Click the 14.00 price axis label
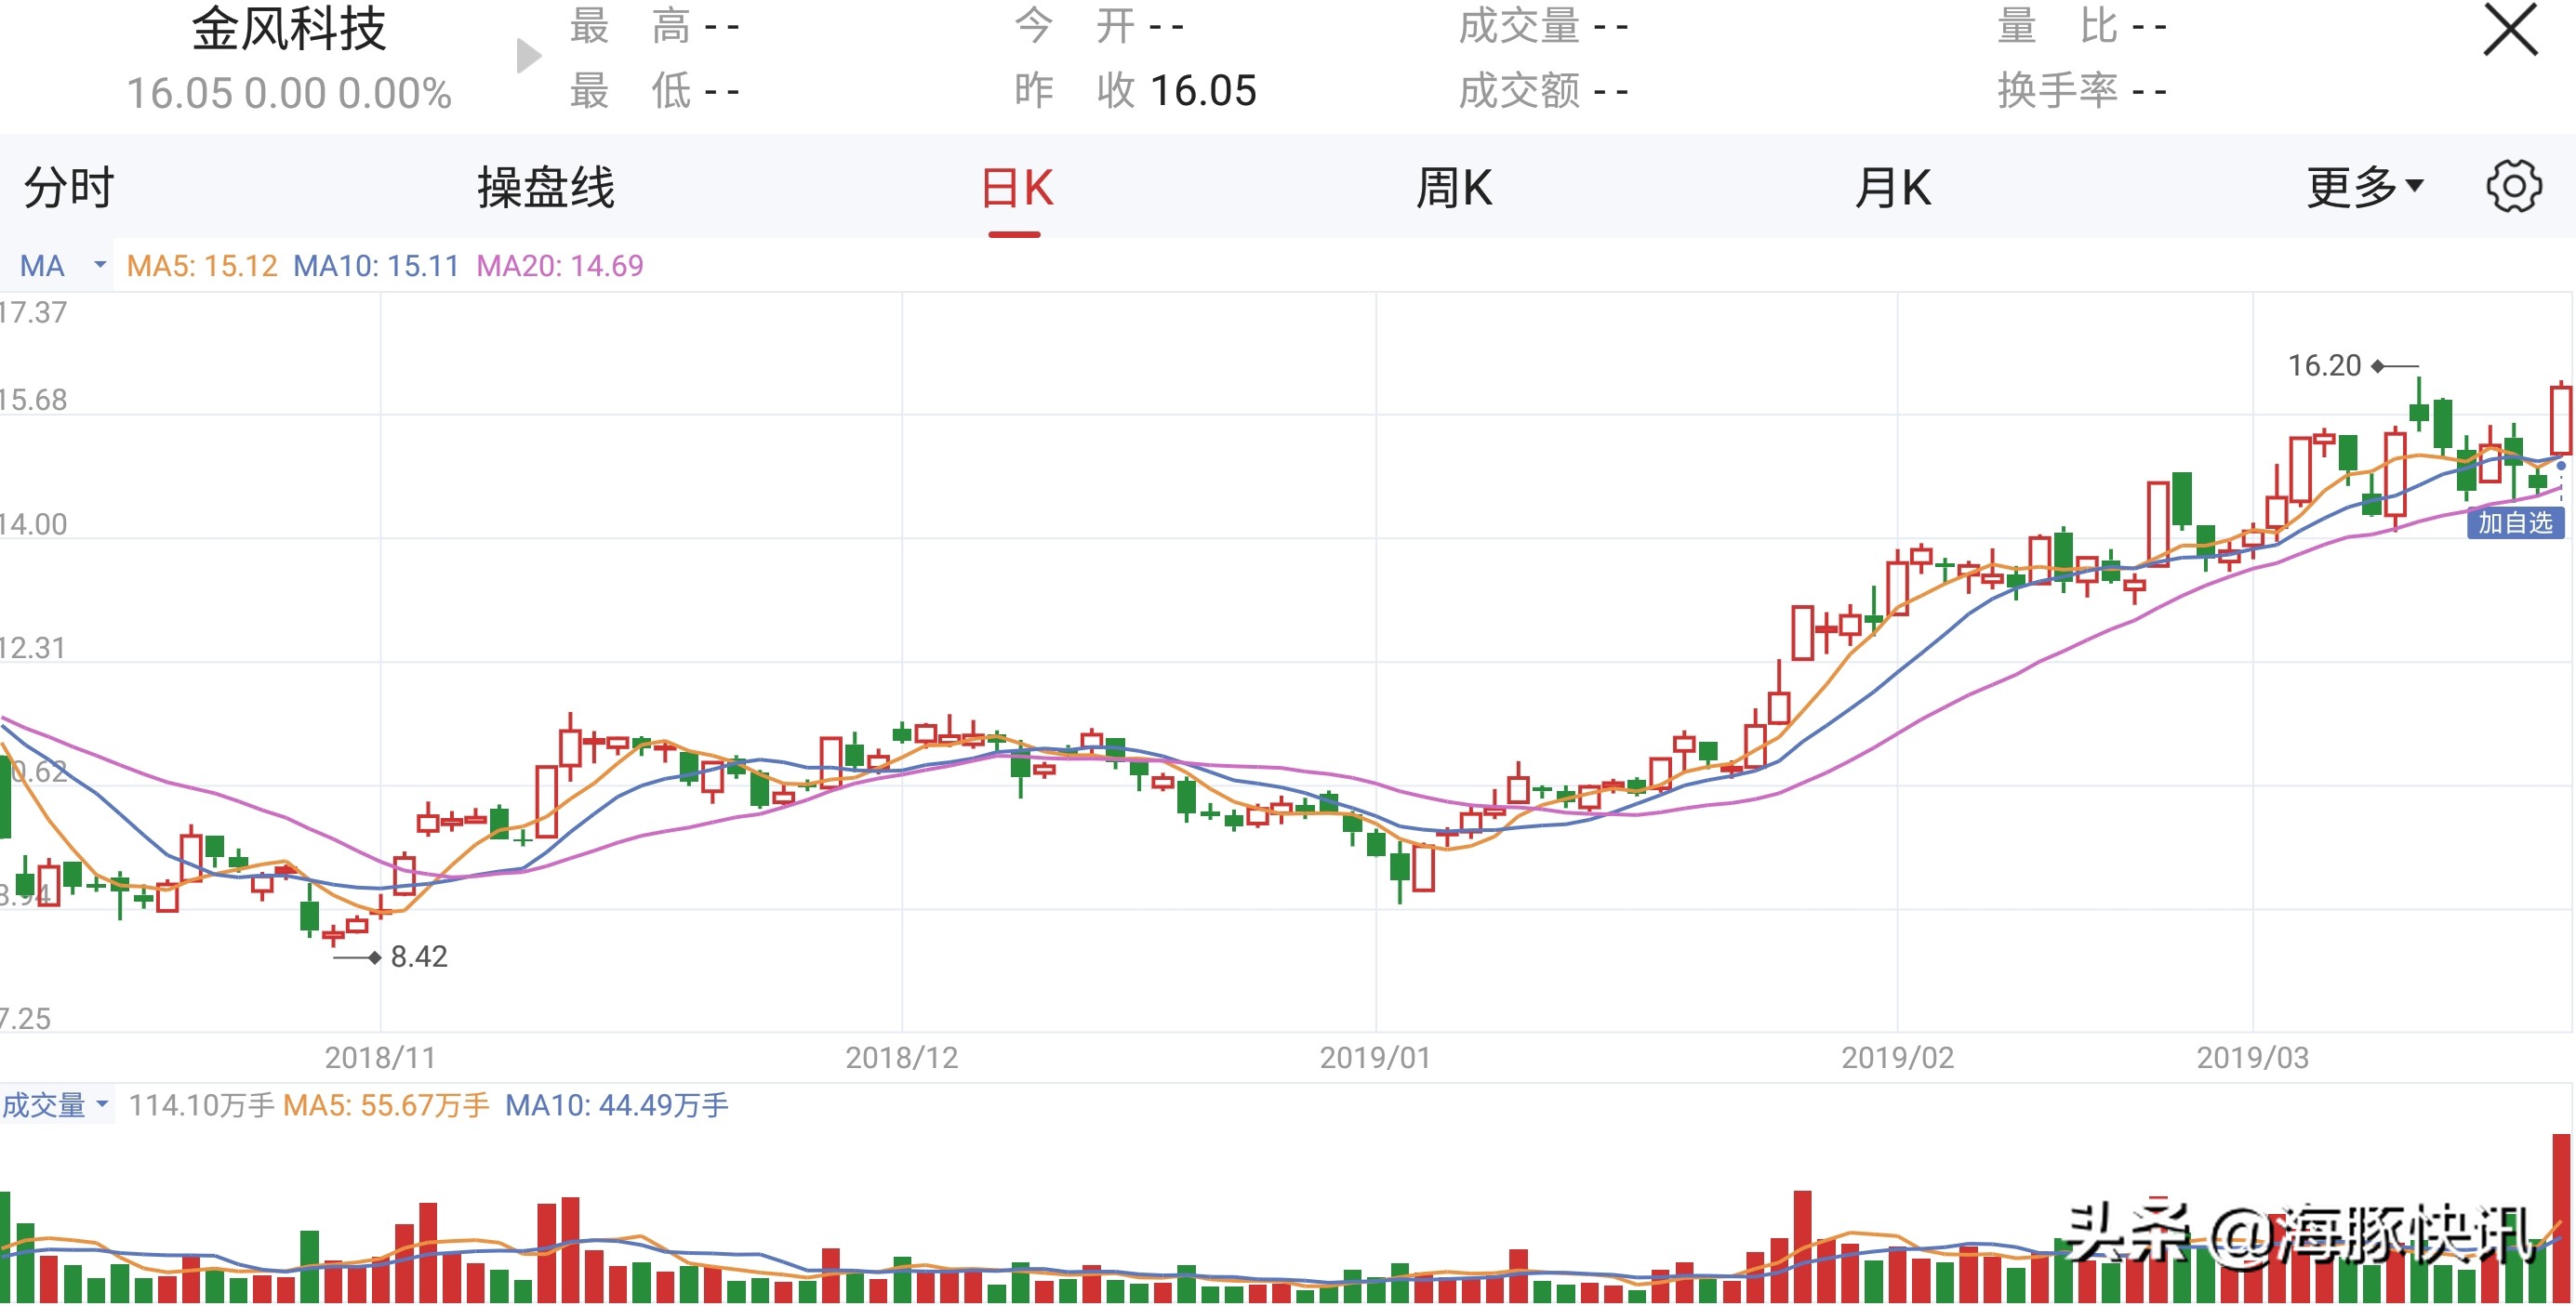This screenshot has height=1306, width=2576. (x=33, y=524)
